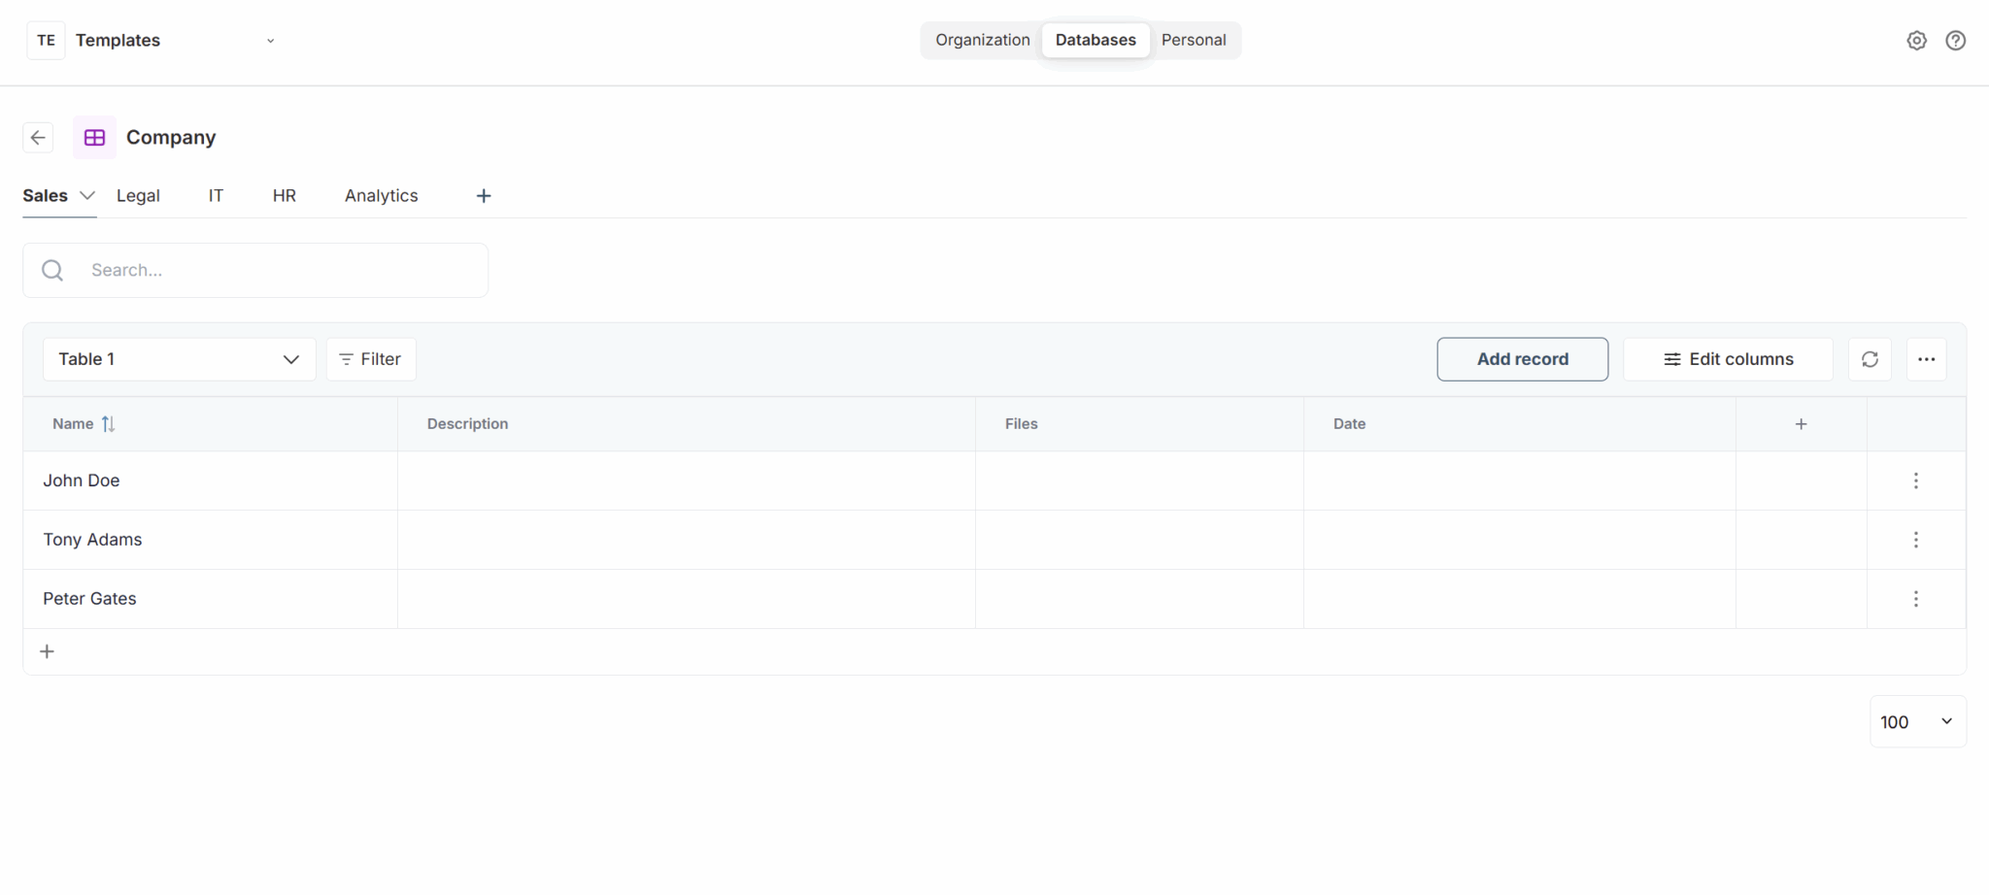1989x895 pixels.
Task: Click the more options ellipsis near Edit columns
Action: click(x=1927, y=359)
